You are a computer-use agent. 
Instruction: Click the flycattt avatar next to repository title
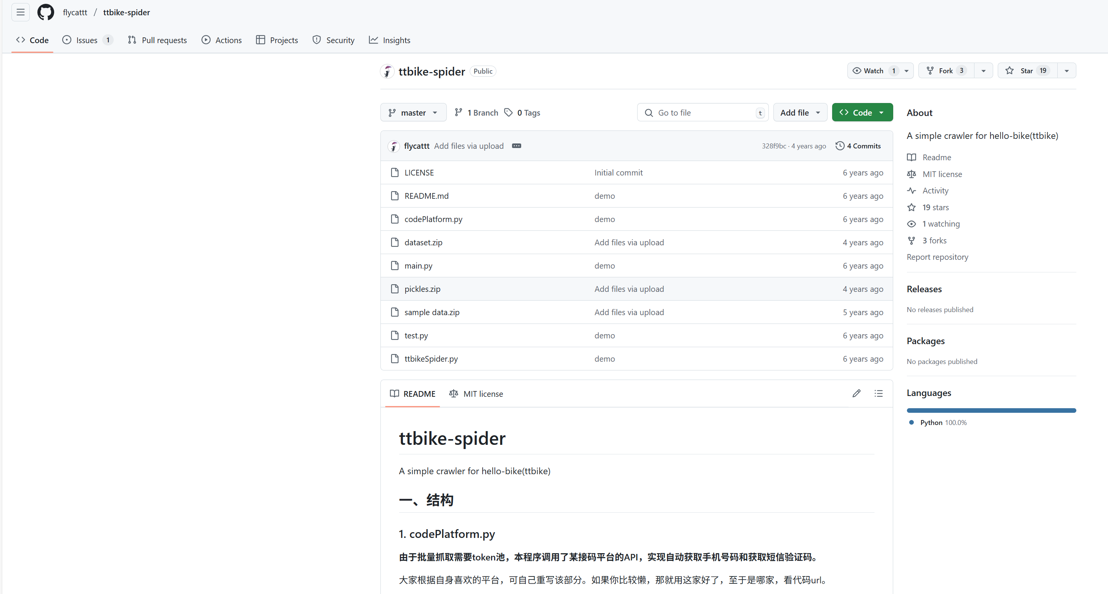click(x=387, y=71)
